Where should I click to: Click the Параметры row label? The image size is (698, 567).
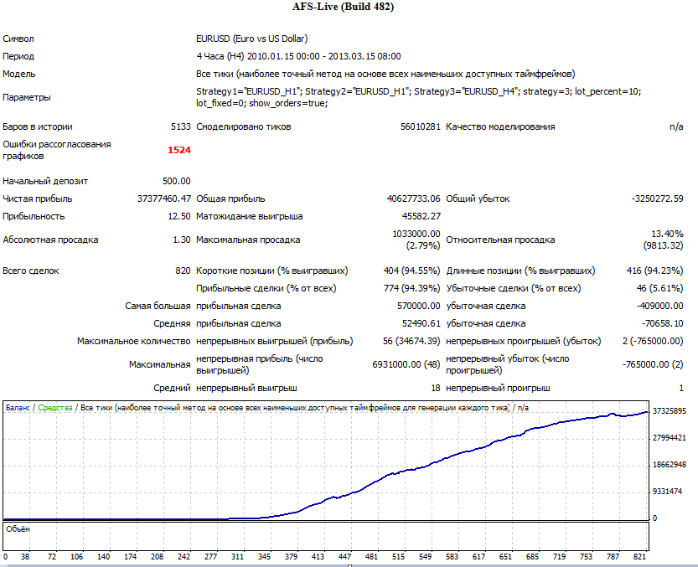(x=27, y=97)
